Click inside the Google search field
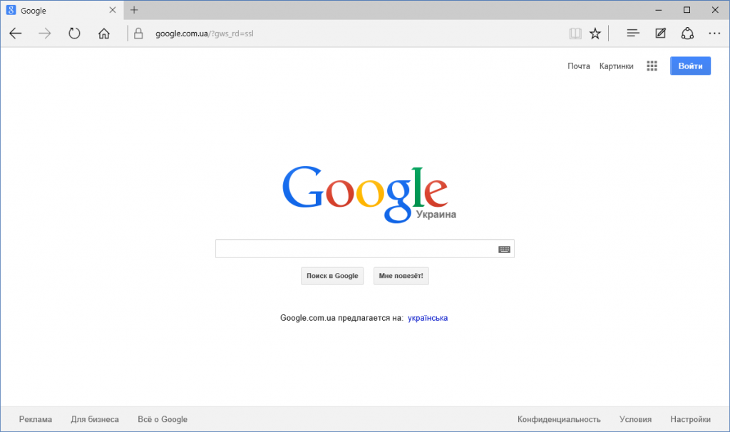 [356, 249]
